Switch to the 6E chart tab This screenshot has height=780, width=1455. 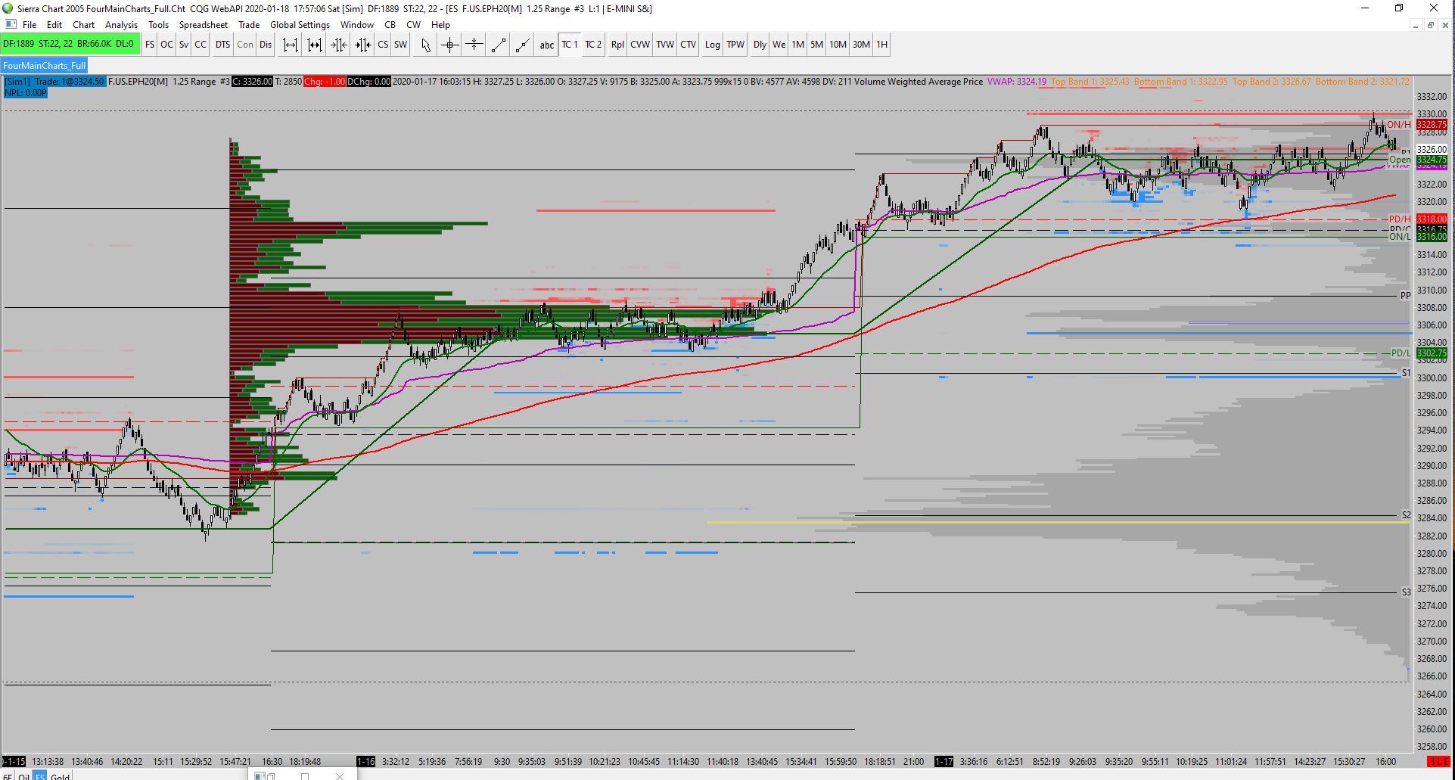point(8,776)
